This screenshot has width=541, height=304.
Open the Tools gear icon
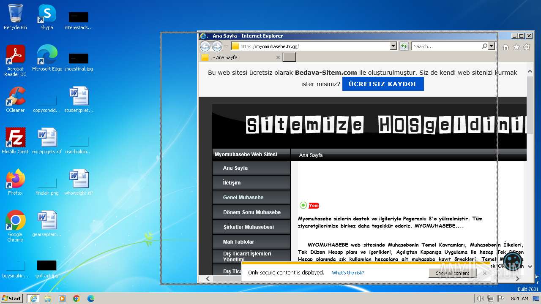527,47
